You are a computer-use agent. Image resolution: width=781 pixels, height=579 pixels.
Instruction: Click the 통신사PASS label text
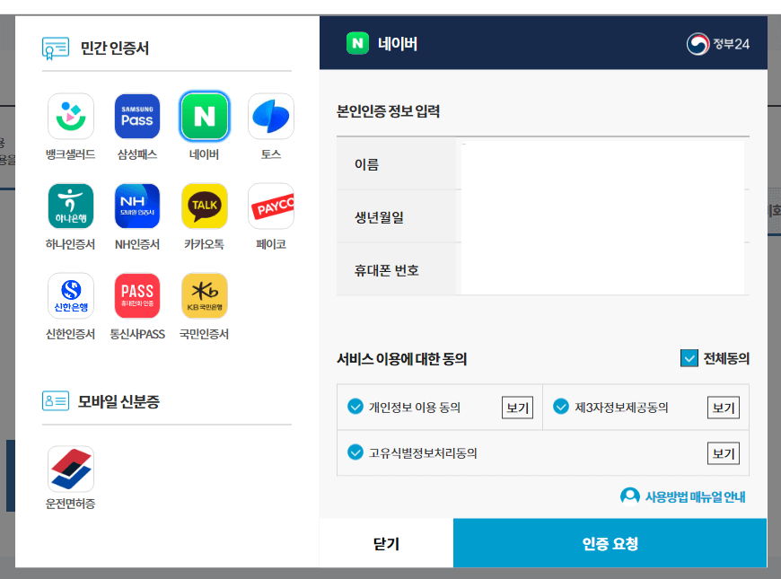click(137, 334)
